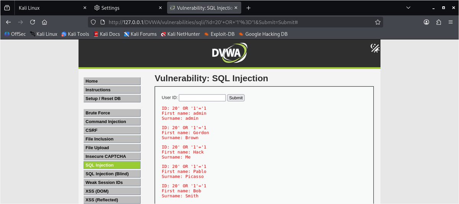Screen dimensions: 459x204
Task: Click the site information page icon
Action: (103, 22)
